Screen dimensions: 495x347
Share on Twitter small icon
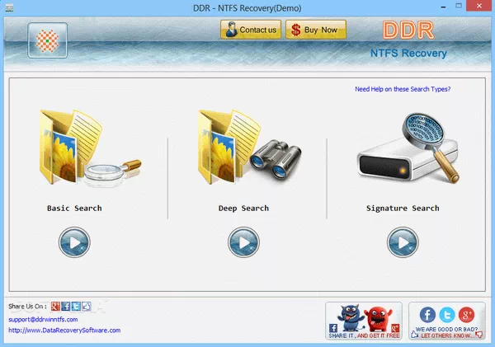tap(76, 306)
